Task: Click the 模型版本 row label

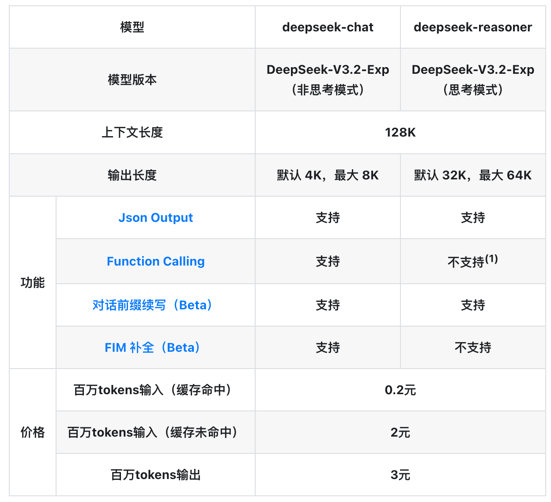Action: coord(132,80)
